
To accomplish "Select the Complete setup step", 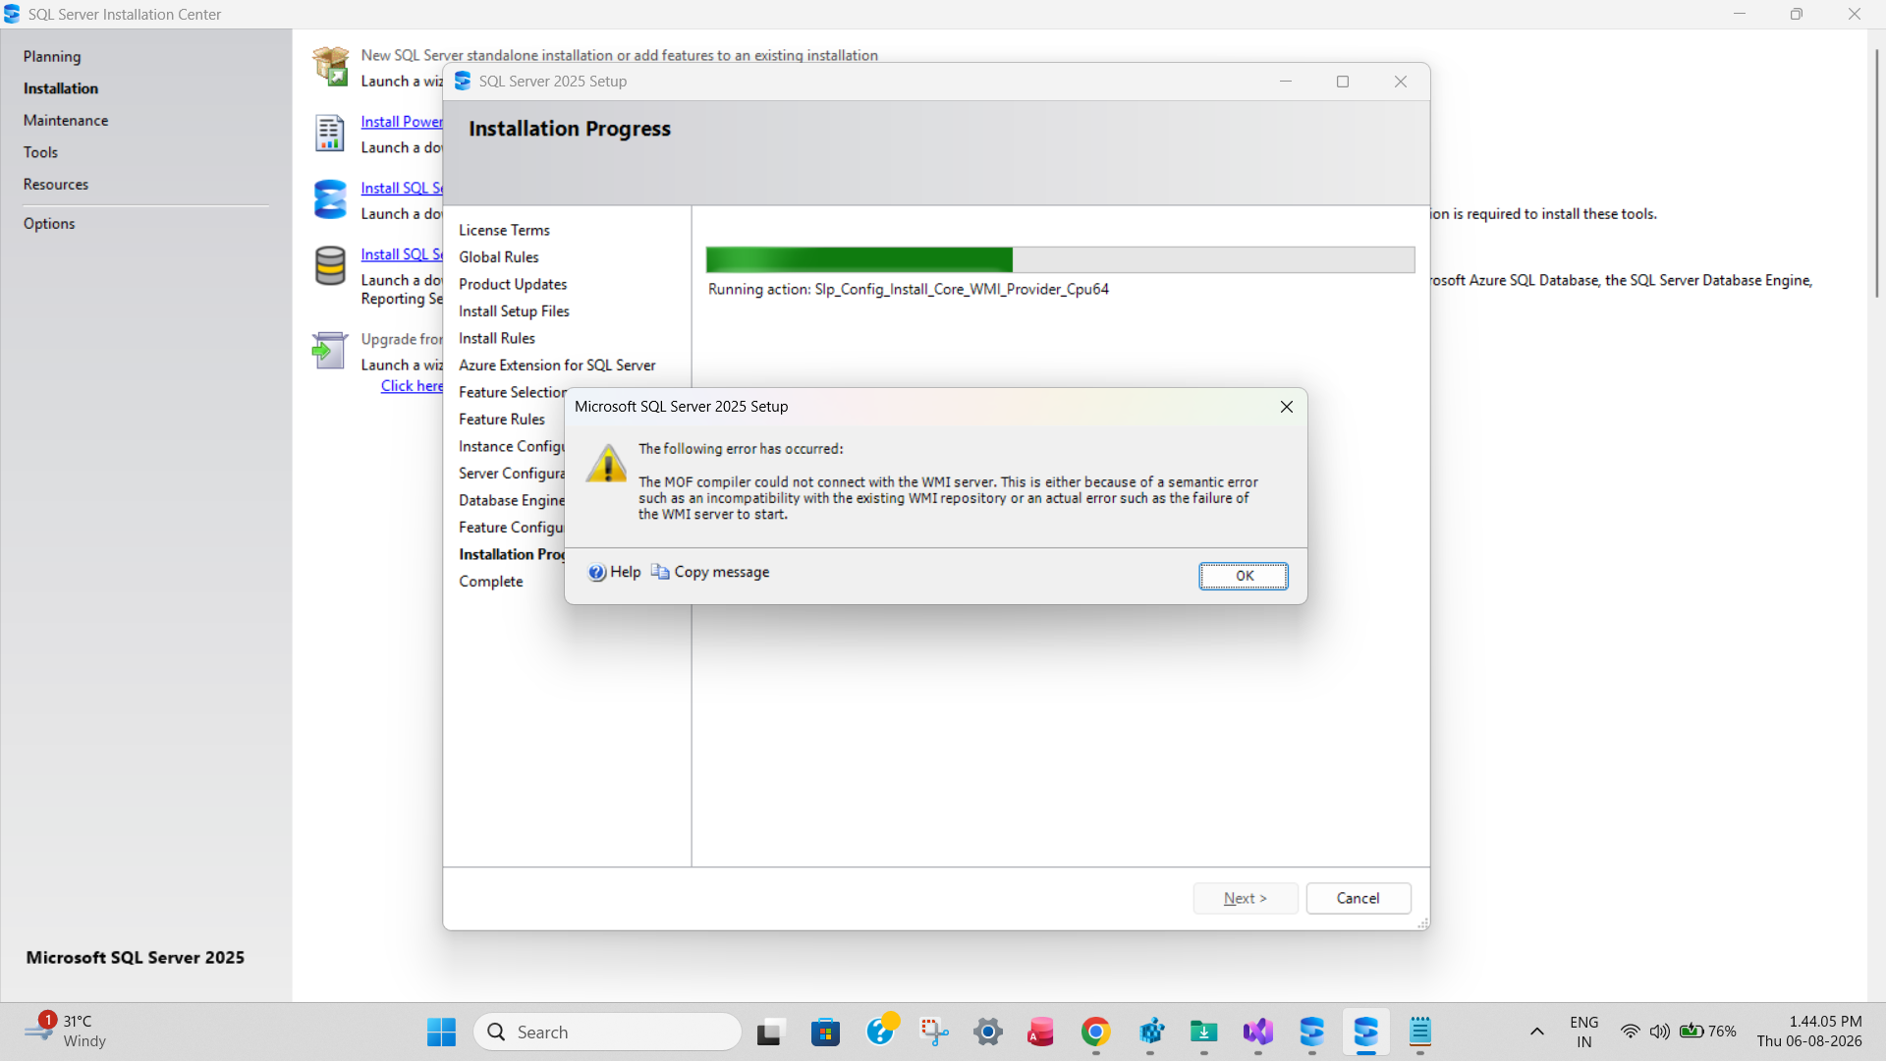I will 491,582.
